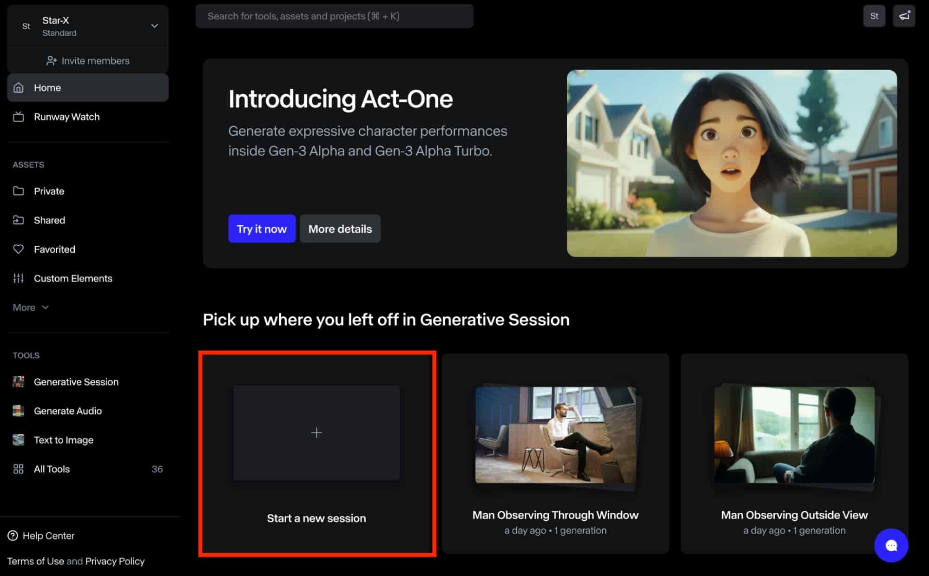Expand the More assets list
The image size is (929, 576).
(31, 308)
